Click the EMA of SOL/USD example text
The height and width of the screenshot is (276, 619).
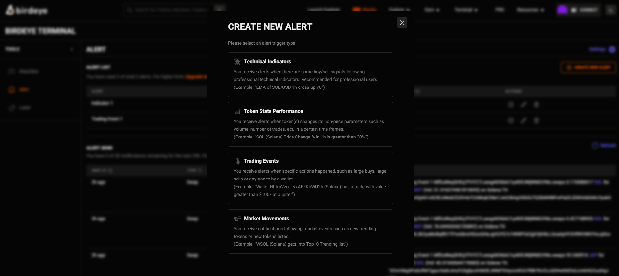click(x=279, y=87)
